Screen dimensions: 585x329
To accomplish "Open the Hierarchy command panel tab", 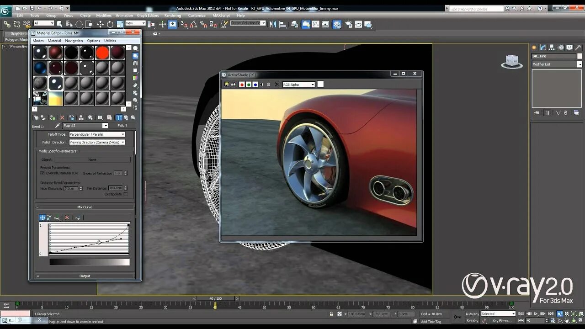I will [x=552, y=48].
